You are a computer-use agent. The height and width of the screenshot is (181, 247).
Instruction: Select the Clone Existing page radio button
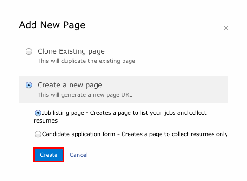pyautogui.click(x=29, y=51)
